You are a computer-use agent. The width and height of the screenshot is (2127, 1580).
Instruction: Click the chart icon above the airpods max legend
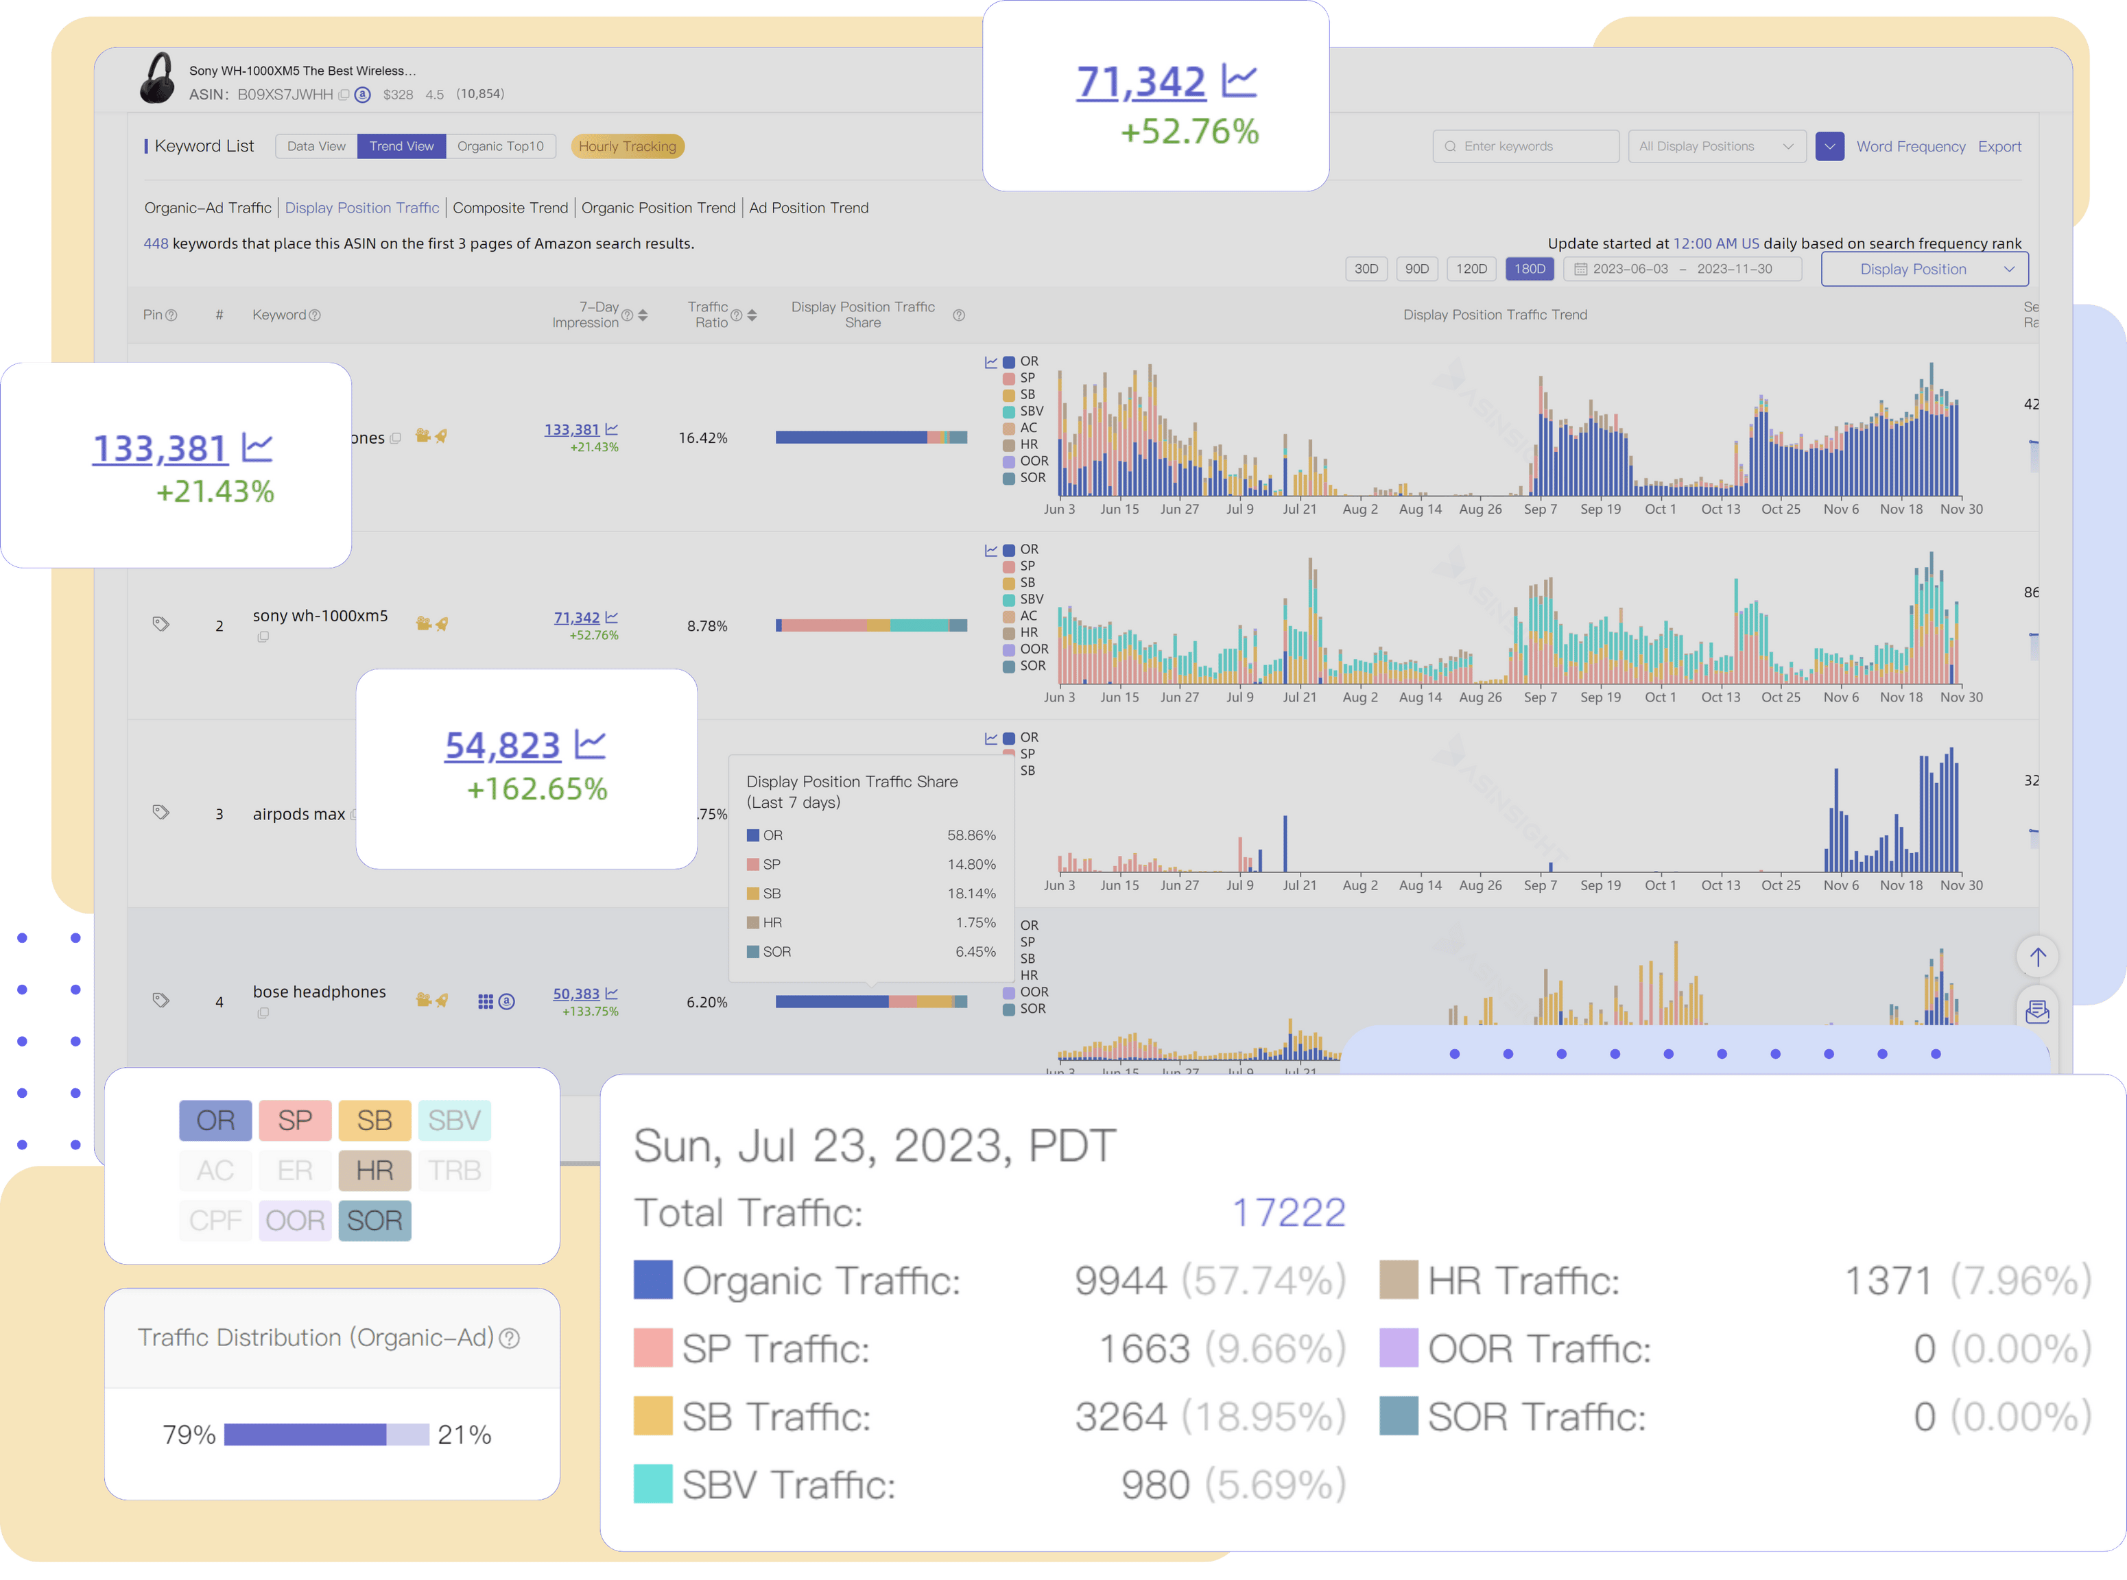[x=991, y=739]
